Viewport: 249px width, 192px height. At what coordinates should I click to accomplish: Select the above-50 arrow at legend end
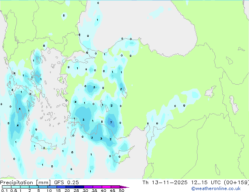(x=124, y=187)
